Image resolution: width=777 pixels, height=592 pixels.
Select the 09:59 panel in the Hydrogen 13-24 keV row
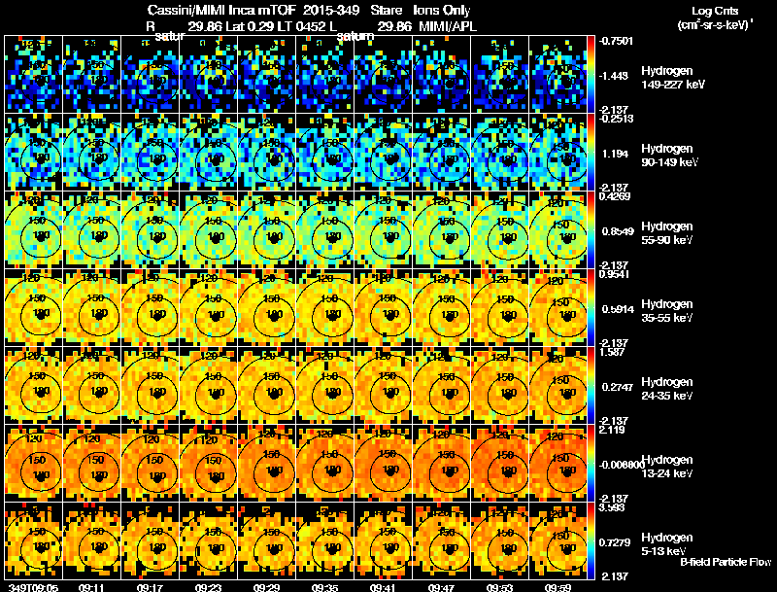tap(557, 463)
